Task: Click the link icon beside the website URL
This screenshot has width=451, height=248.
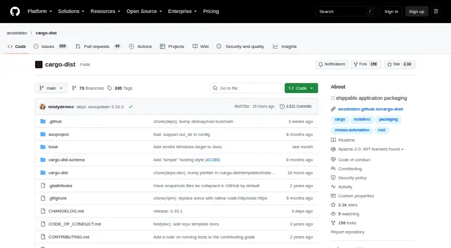Action: click(333, 109)
